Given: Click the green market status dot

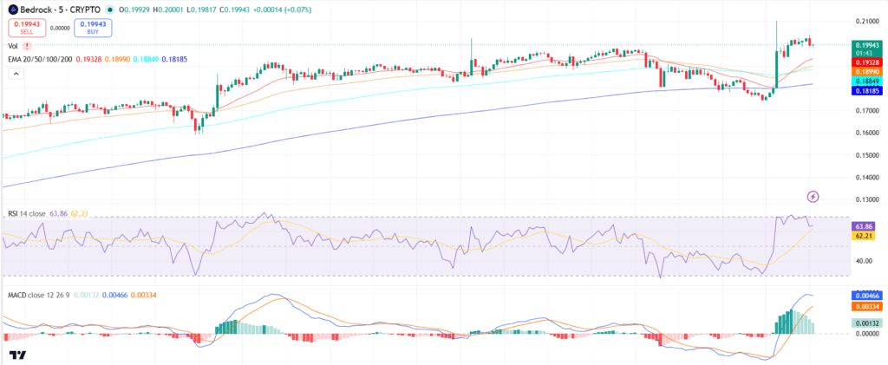Looking at the screenshot, I should (x=109, y=10).
